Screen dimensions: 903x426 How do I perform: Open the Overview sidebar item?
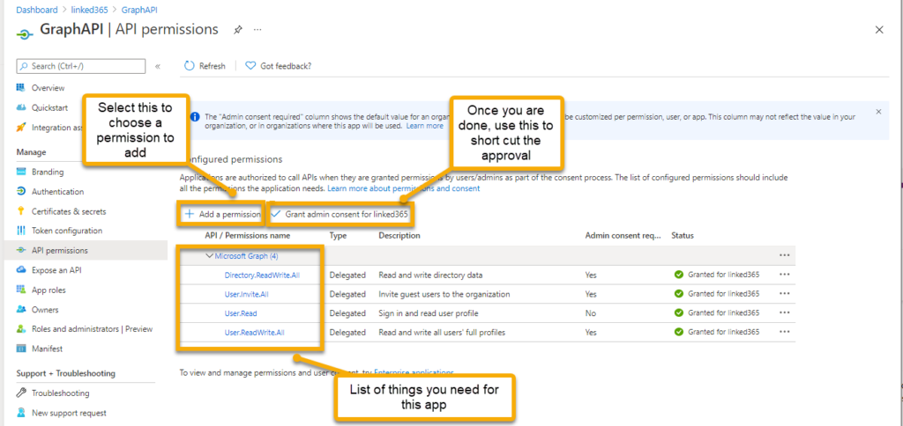pos(48,88)
